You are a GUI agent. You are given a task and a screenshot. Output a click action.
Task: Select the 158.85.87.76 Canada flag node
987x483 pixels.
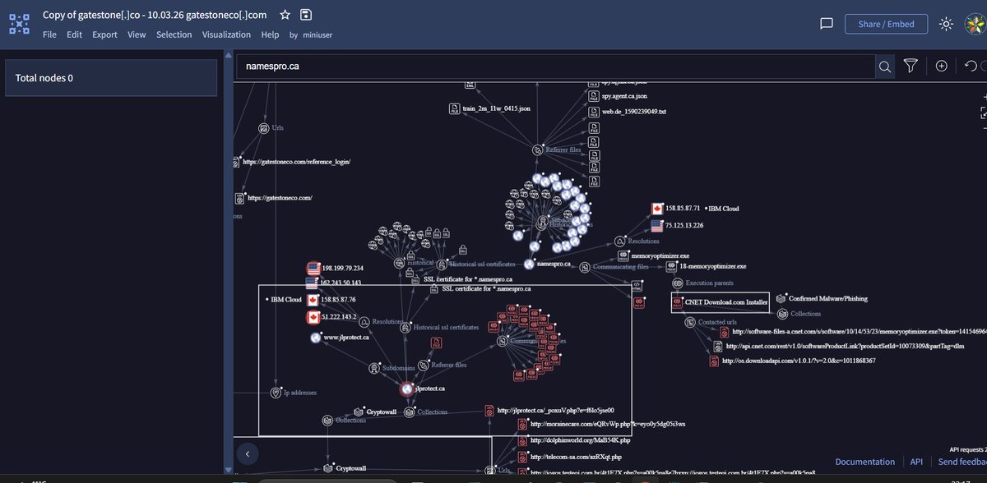coord(313,300)
